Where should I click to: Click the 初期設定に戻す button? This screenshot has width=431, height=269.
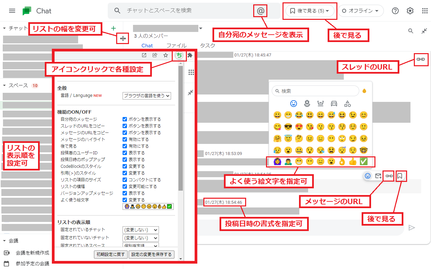(x=110, y=255)
